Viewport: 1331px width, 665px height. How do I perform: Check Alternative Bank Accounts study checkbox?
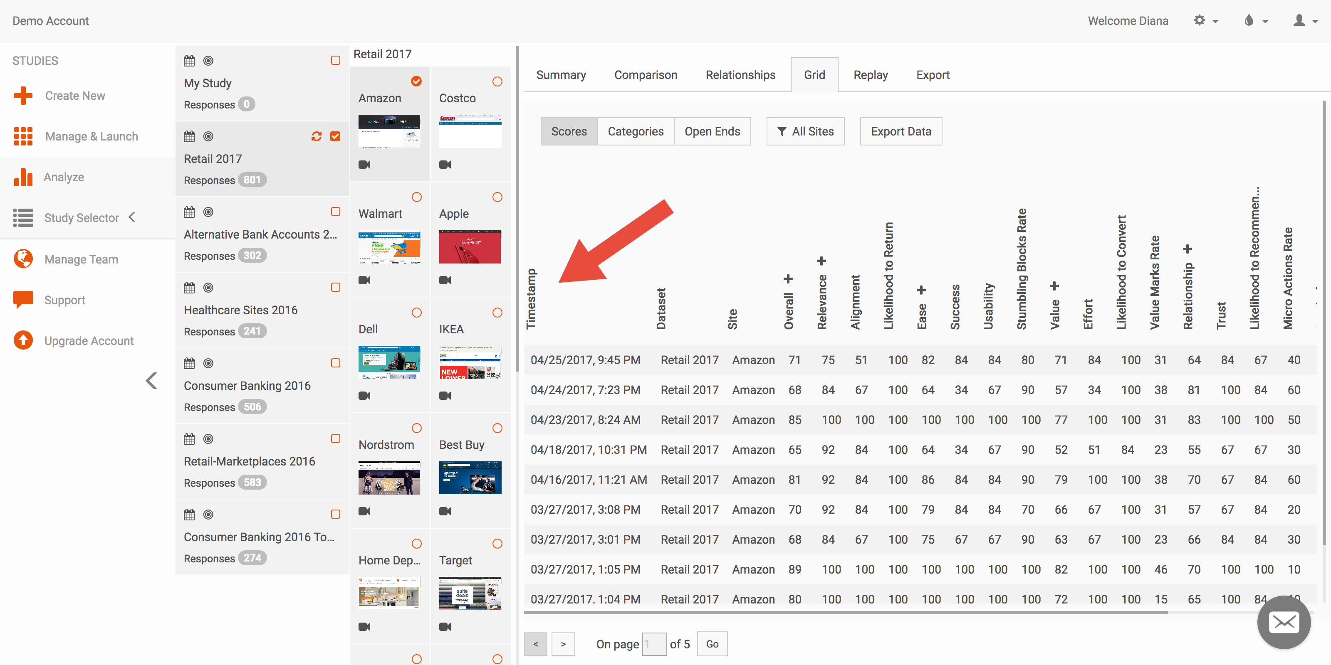(x=335, y=212)
